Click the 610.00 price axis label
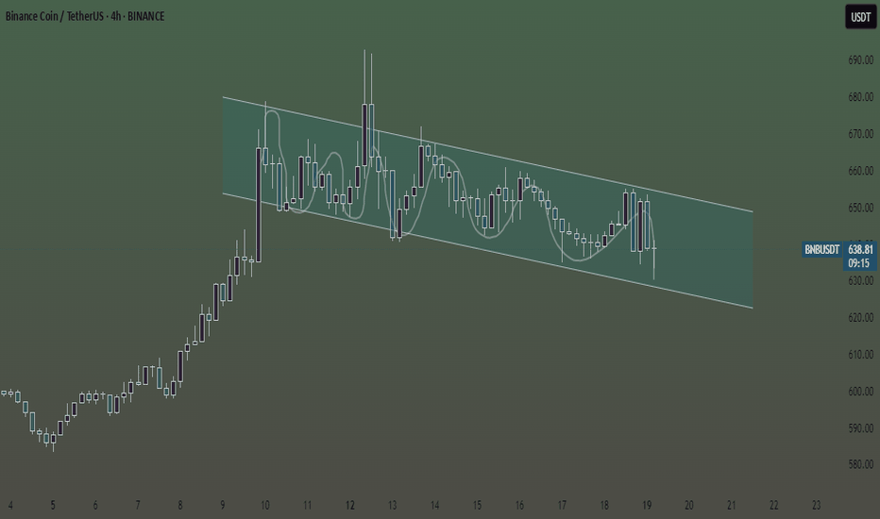880x519 pixels. (x=860, y=355)
